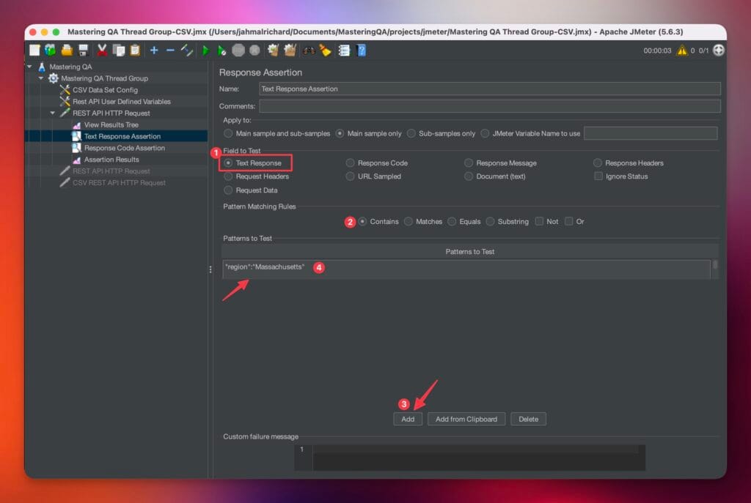Click the JMeter Variable Name text field
The image size is (751, 503).
click(x=651, y=133)
